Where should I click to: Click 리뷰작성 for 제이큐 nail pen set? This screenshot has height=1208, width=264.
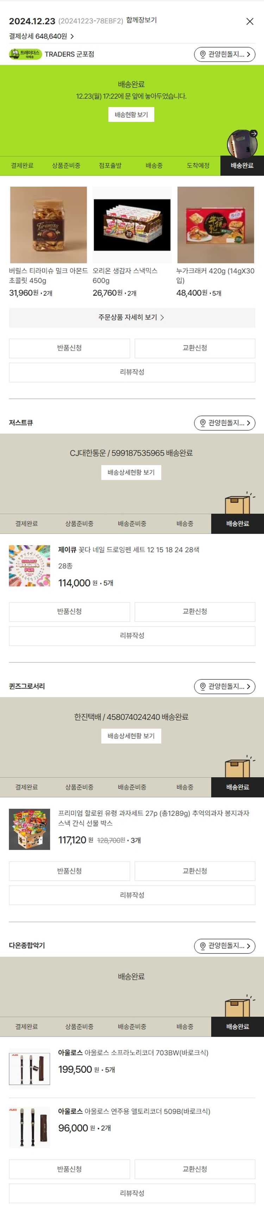pyautogui.click(x=132, y=635)
